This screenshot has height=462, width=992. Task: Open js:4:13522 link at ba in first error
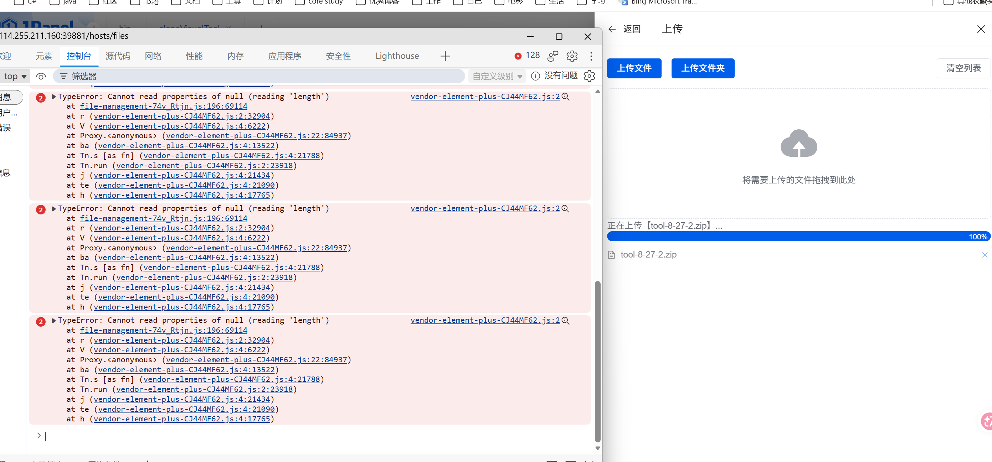pyautogui.click(x=186, y=146)
